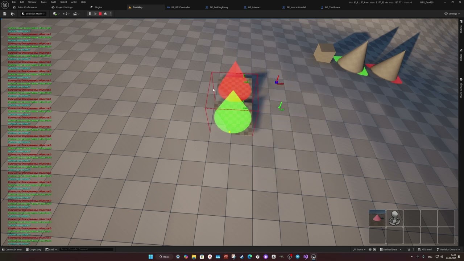Open the Settings dropdown in the toolbar
This screenshot has height=261, width=464.
452,14
